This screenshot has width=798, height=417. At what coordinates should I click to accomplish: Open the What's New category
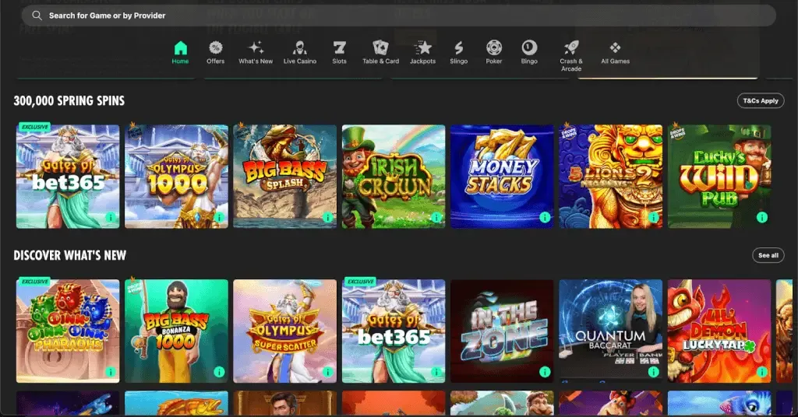[x=256, y=53]
